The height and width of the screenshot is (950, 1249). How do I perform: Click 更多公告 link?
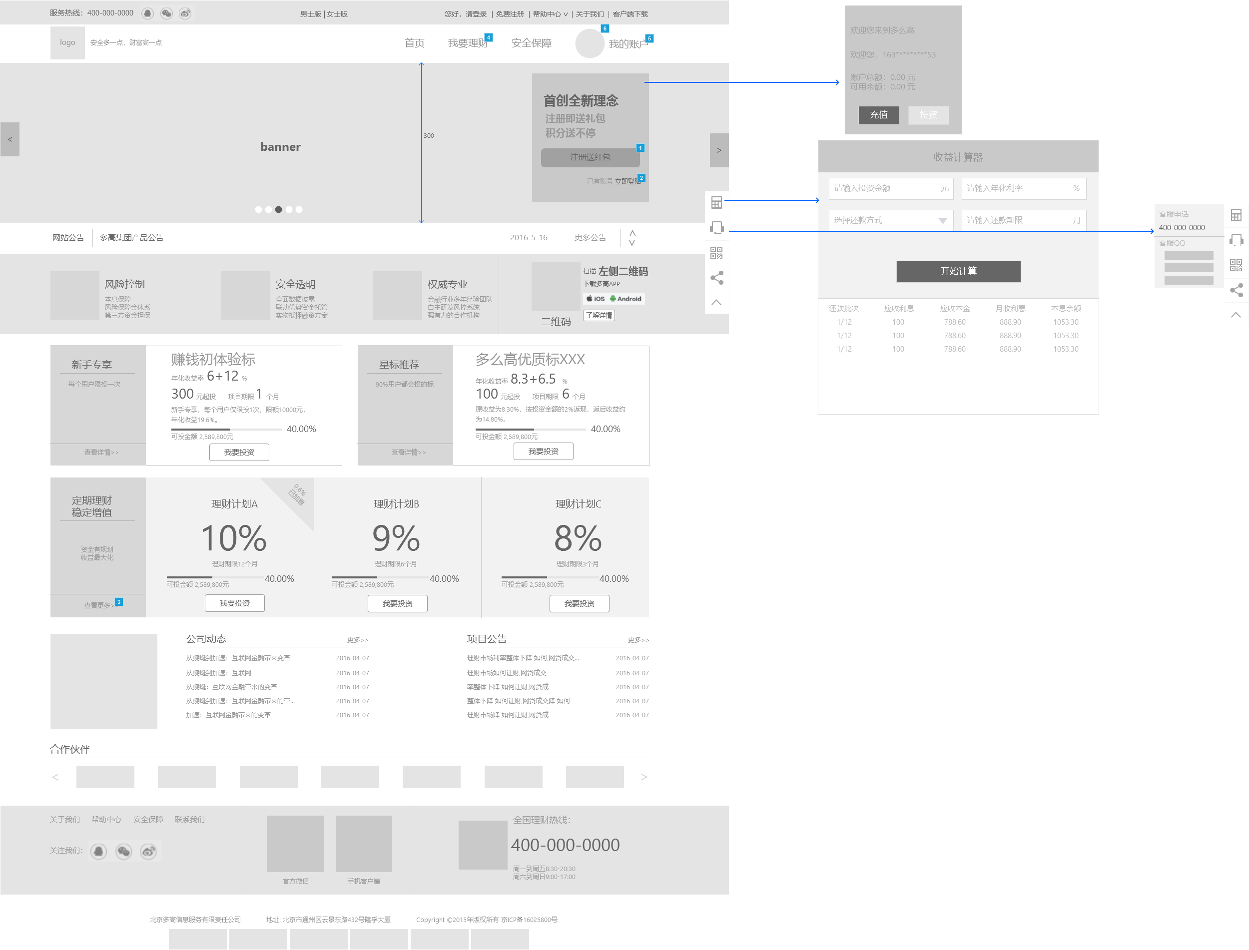coord(590,238)
